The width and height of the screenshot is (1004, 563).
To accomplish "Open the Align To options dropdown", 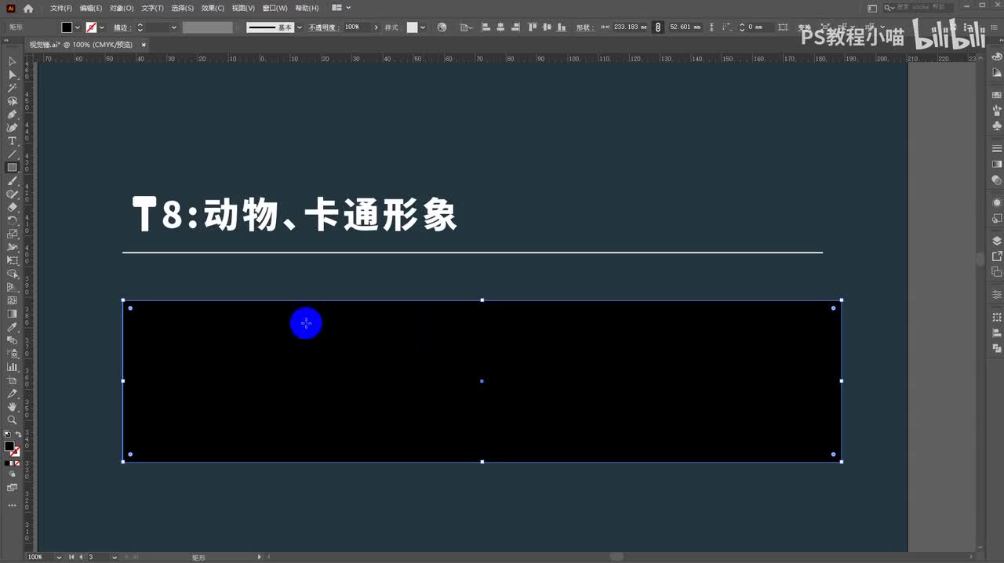I will (x=467, y=27).
